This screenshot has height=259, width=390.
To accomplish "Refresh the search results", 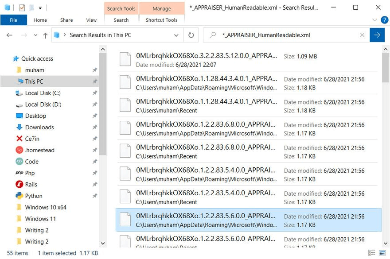I will pyautogui.click(x=191, y=35).
